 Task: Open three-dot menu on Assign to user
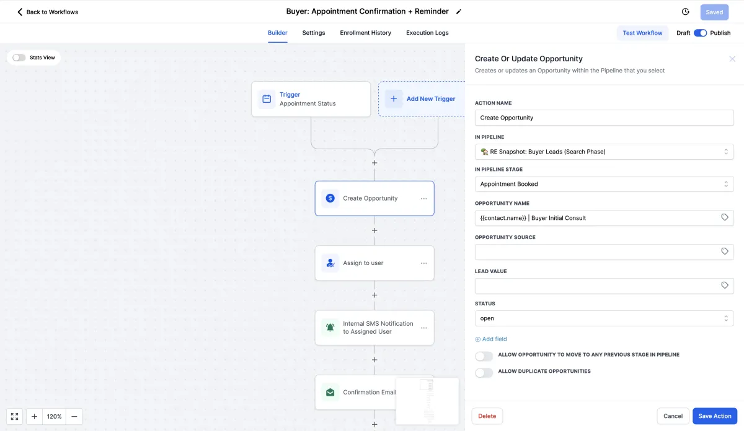click(424, 263)
